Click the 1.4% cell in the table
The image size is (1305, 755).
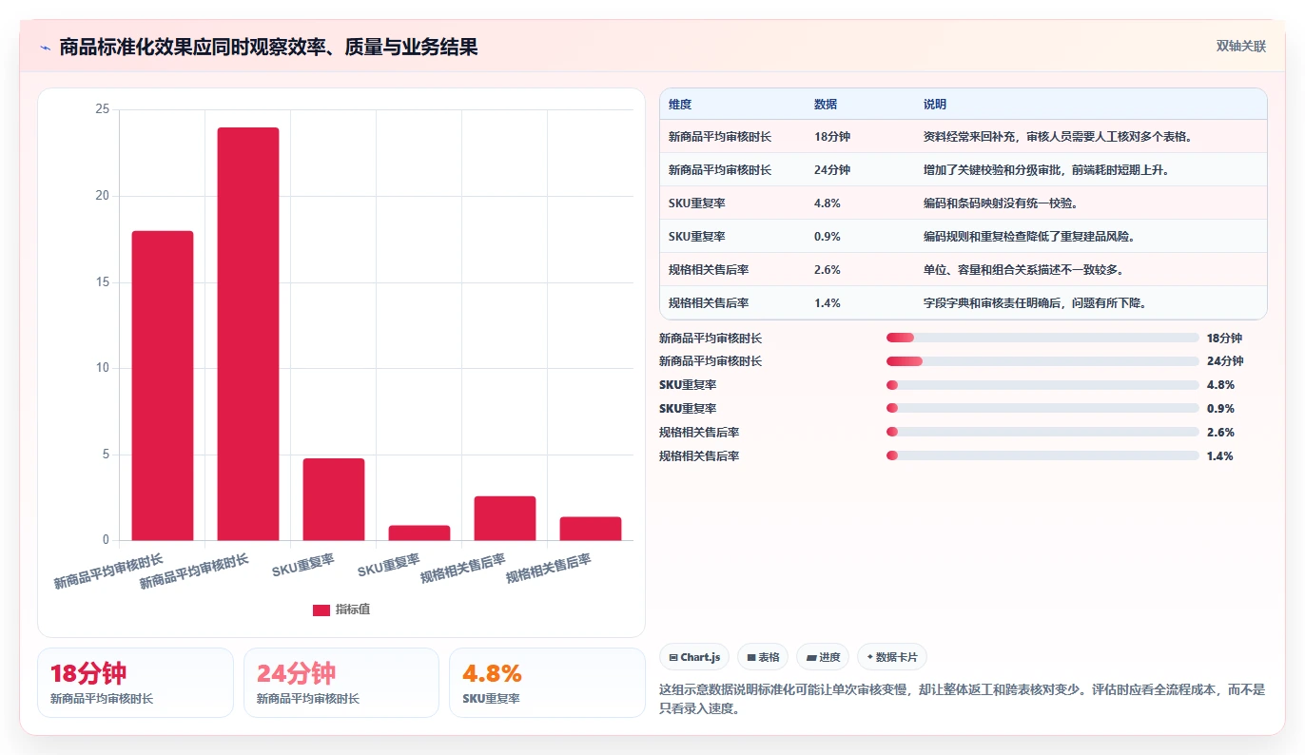(x=828, y=303)
